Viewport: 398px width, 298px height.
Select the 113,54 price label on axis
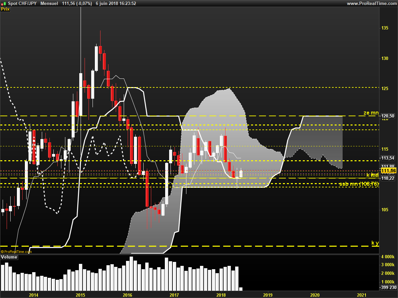pos(388,158)
